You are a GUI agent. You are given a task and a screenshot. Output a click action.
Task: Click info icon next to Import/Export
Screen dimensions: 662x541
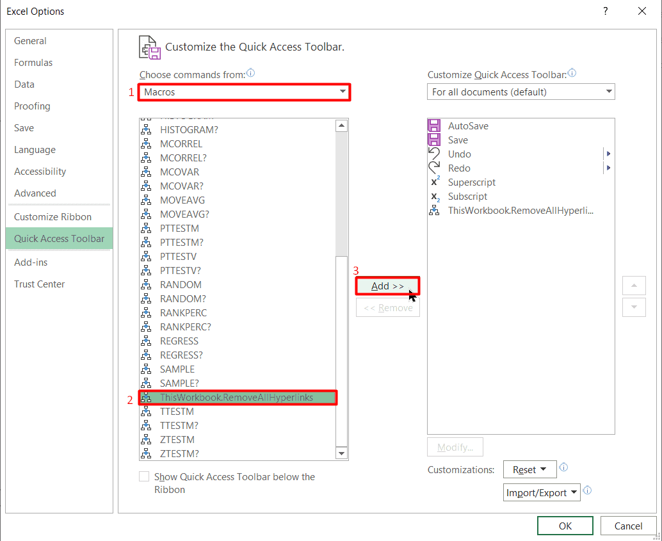click(587, 491)
